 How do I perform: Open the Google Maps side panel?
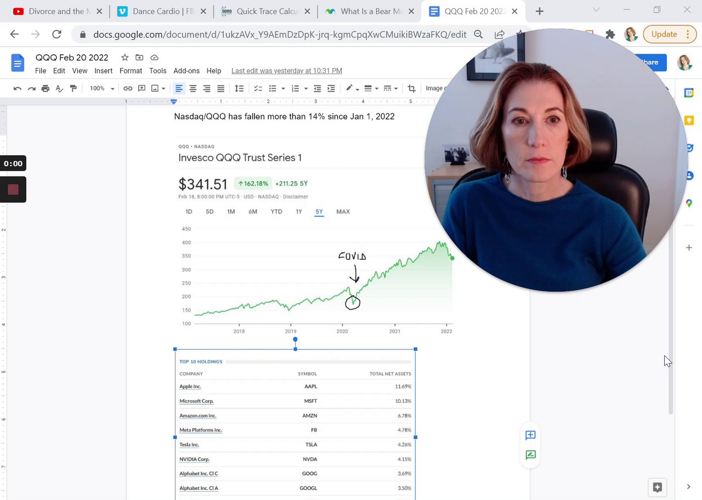(x=689, y=203)
